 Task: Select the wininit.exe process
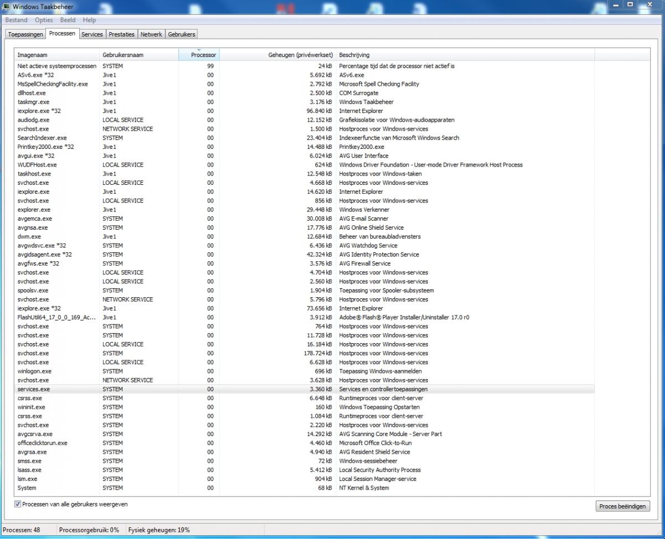(305, 407)
